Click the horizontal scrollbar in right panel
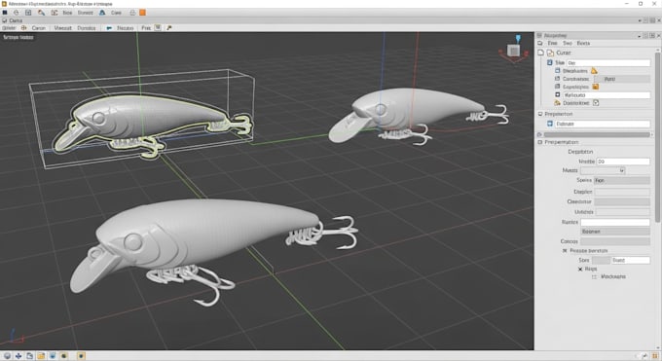 597,134
